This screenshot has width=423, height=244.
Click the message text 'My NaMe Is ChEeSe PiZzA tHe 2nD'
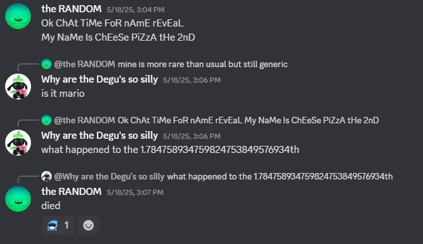click(118, 37)
